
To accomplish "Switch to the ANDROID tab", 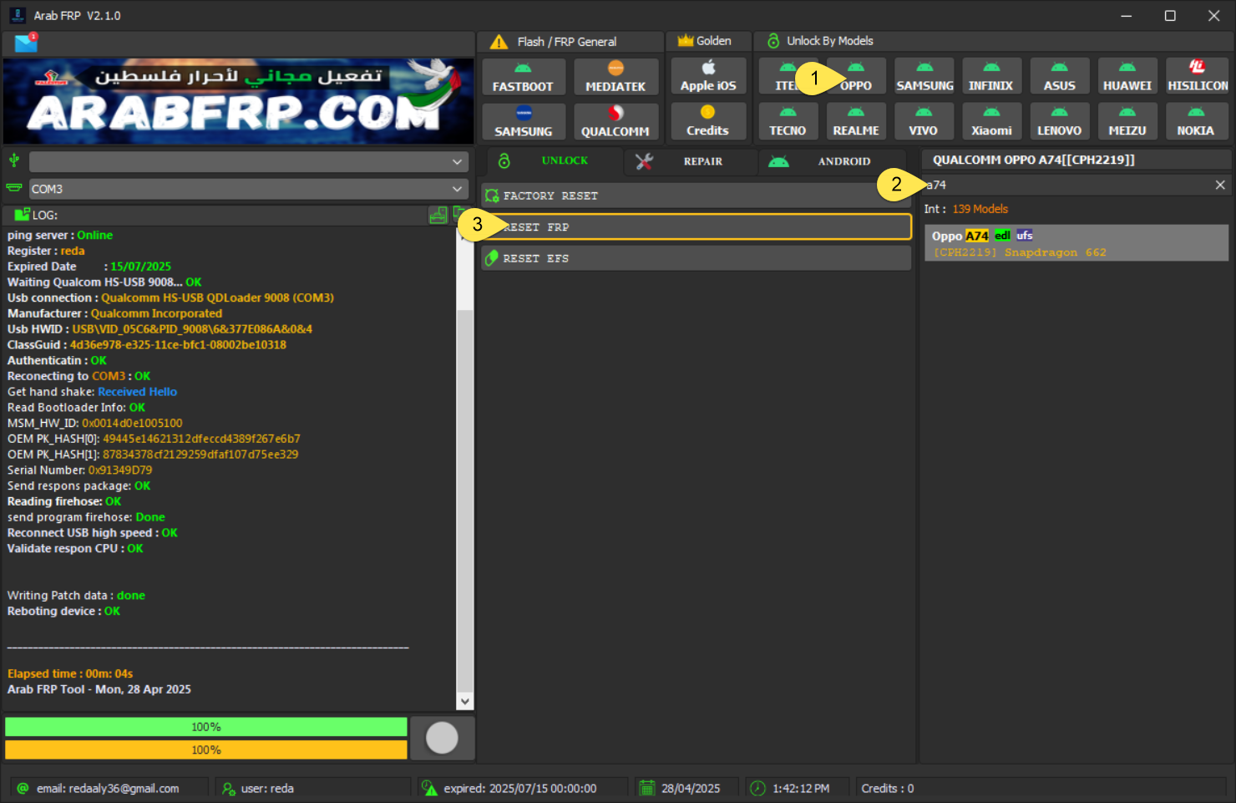I will 832,161.
